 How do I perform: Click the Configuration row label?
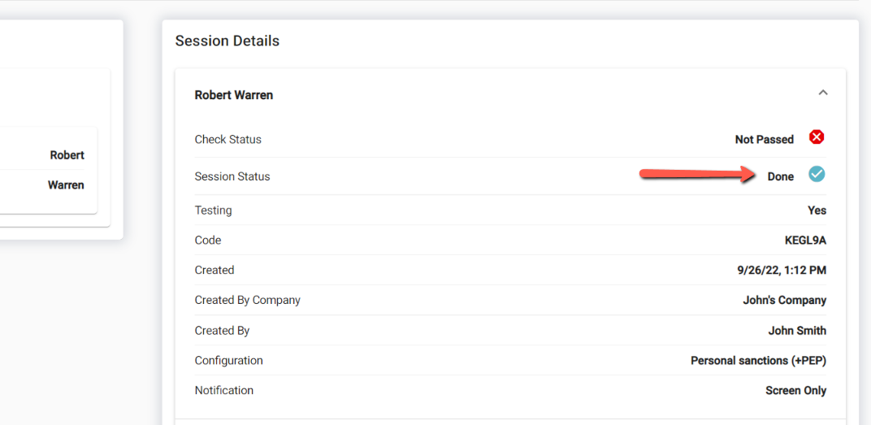[229, 361]
